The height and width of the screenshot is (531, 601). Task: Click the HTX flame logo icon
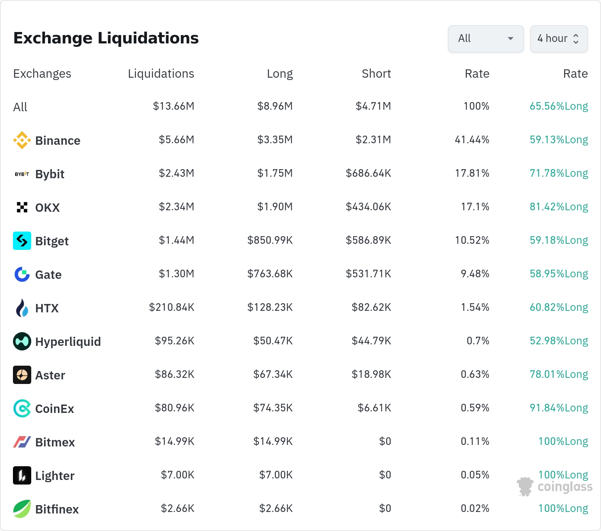[22, 308]
